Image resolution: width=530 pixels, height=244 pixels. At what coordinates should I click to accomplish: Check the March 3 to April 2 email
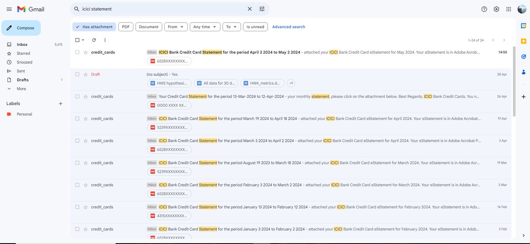tap(77, 140)
